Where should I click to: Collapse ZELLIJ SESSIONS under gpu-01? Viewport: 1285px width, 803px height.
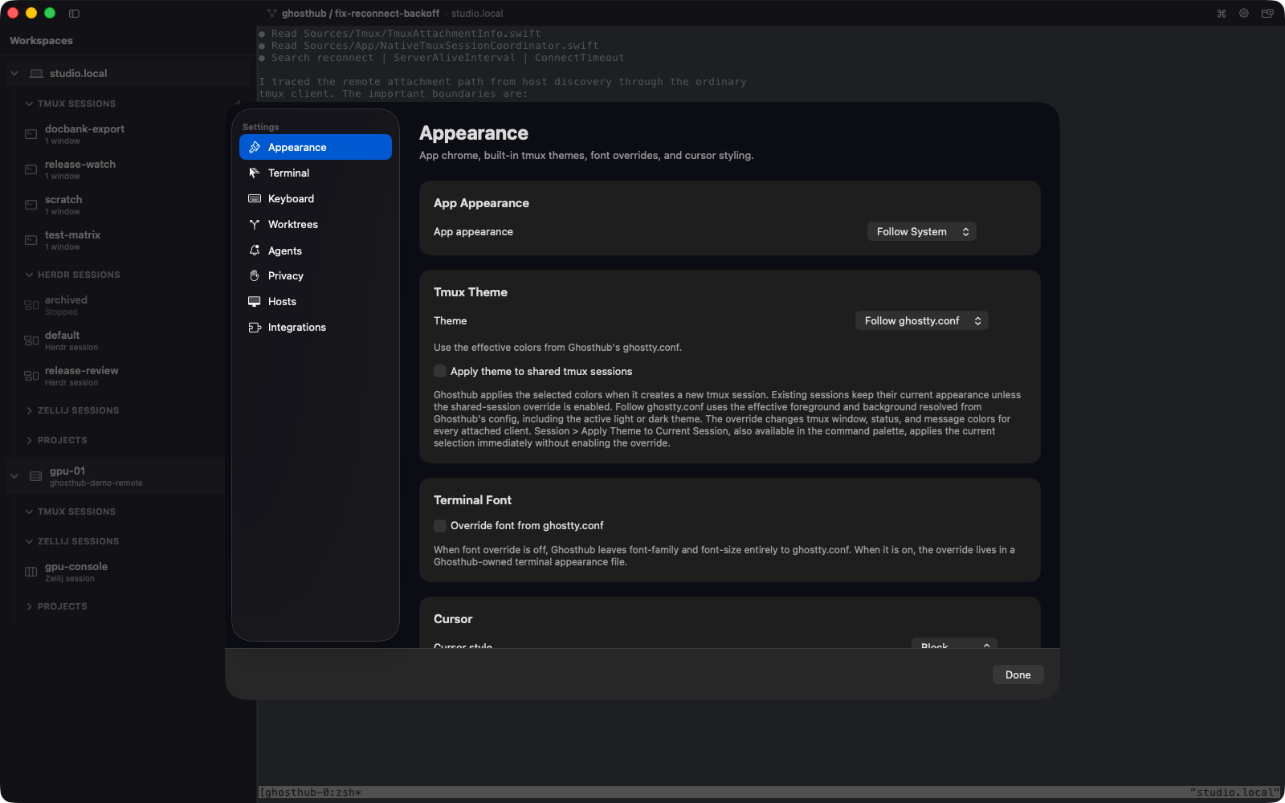pyautogui.click(x=29, y=541)
